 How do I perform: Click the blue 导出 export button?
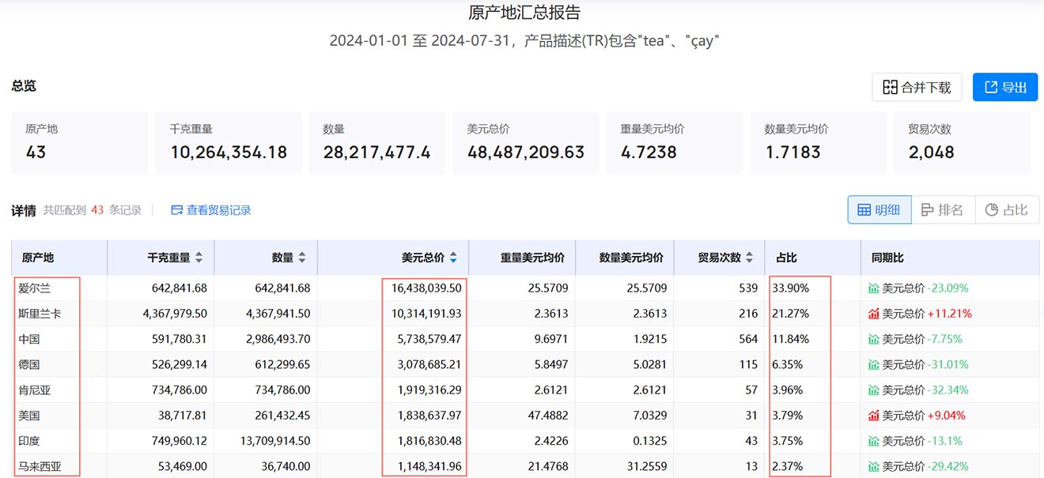click(1005, 87)
